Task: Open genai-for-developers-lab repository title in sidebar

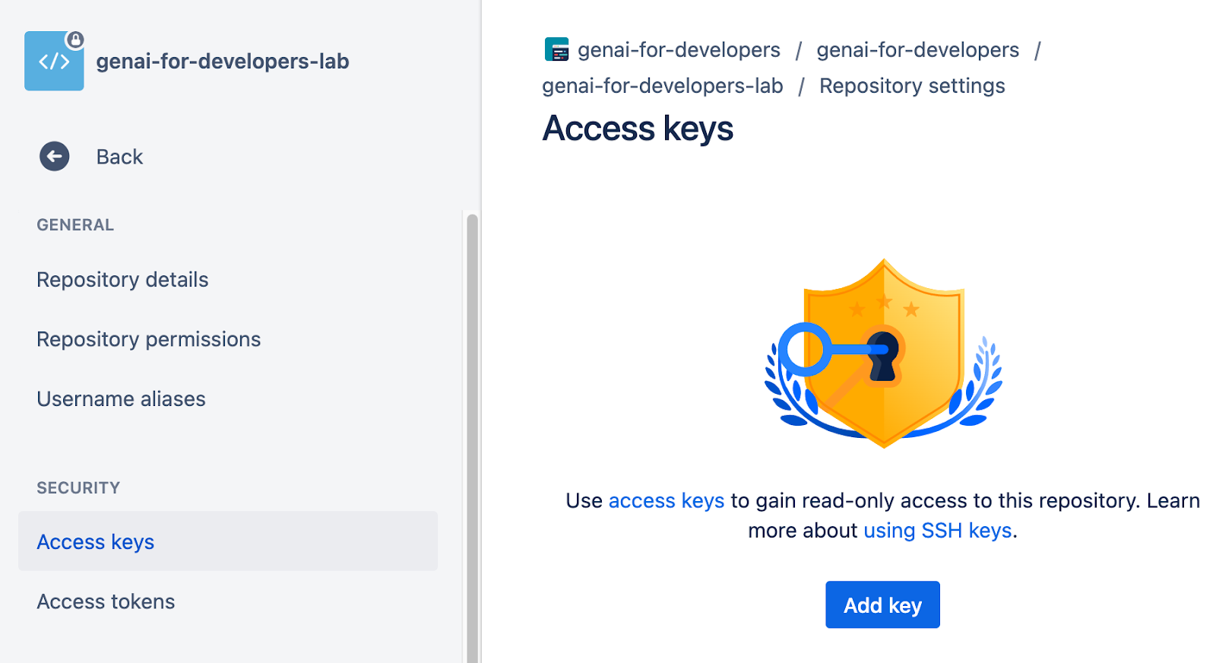Action: (x=222, y=62)
